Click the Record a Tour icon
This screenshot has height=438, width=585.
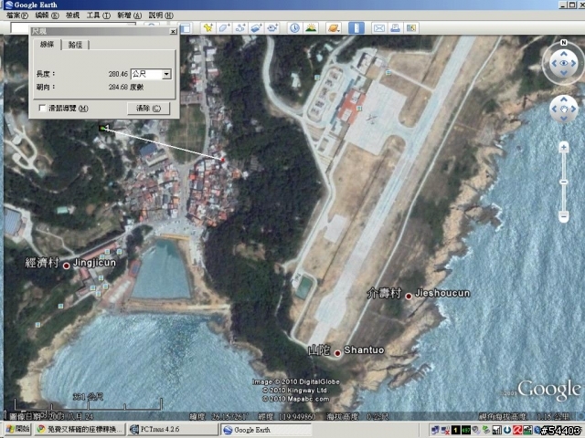click(x=272, y=28)
